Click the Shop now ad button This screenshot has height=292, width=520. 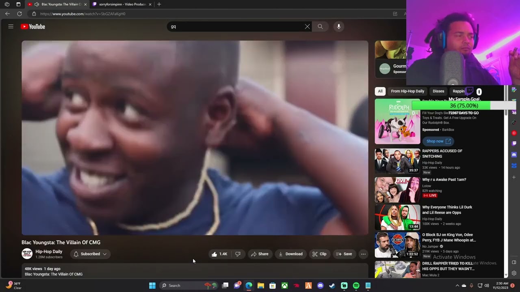[x=438, y=141]
